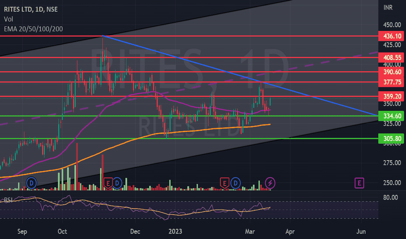Click the 350.00 price axis value
The image size is (406, 239).
[392, 103]
